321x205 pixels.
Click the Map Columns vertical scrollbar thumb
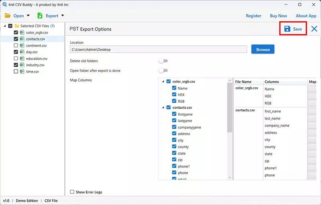point(230,108)
